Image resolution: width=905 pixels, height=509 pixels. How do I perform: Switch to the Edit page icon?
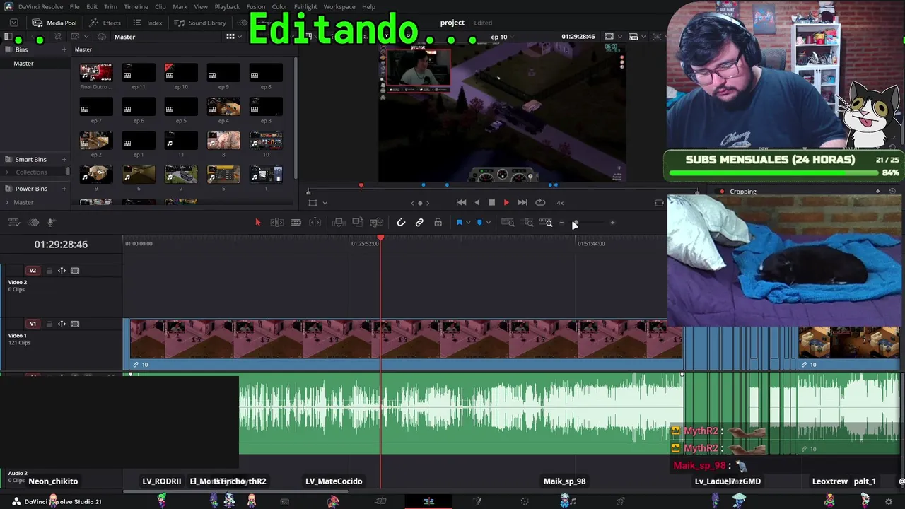pyautogui.click(x=428, y=501)
